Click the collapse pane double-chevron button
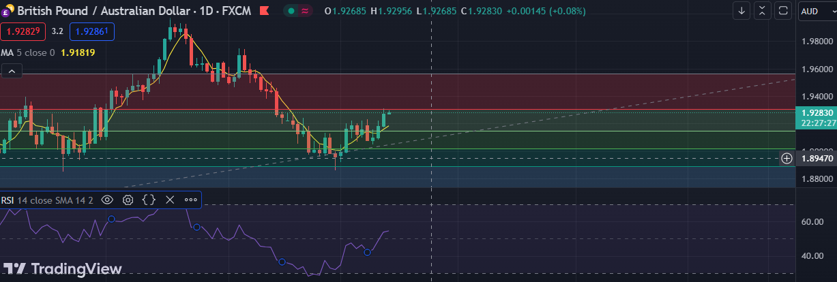Image resolution: width=837 pixels, height=282 pixels. (763, 11)
